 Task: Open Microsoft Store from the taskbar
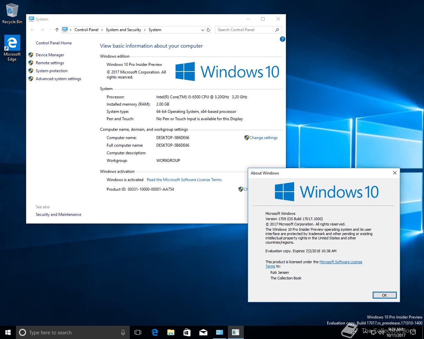click(x=187, y=332)
